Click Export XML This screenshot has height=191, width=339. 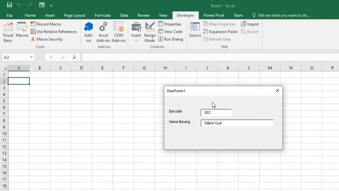coord(249,32)
